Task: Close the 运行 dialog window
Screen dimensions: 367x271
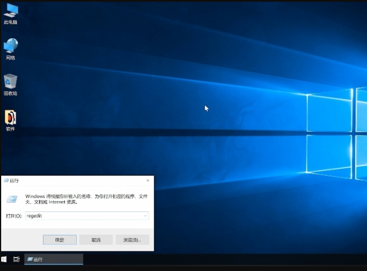Action: tap(148, 180)
